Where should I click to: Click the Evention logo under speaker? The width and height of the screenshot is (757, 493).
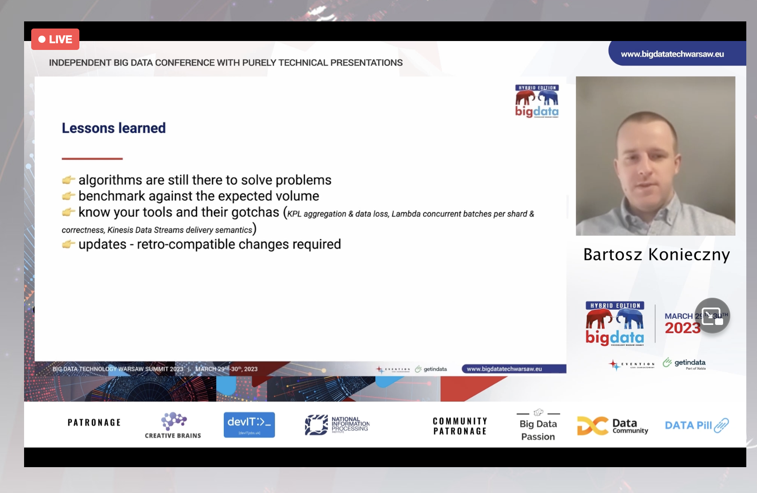click(x=632, y=365)
